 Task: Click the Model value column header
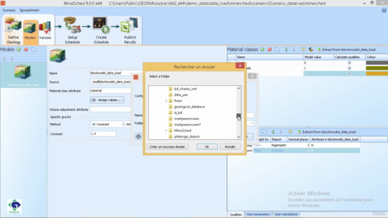tap(318, 57)
